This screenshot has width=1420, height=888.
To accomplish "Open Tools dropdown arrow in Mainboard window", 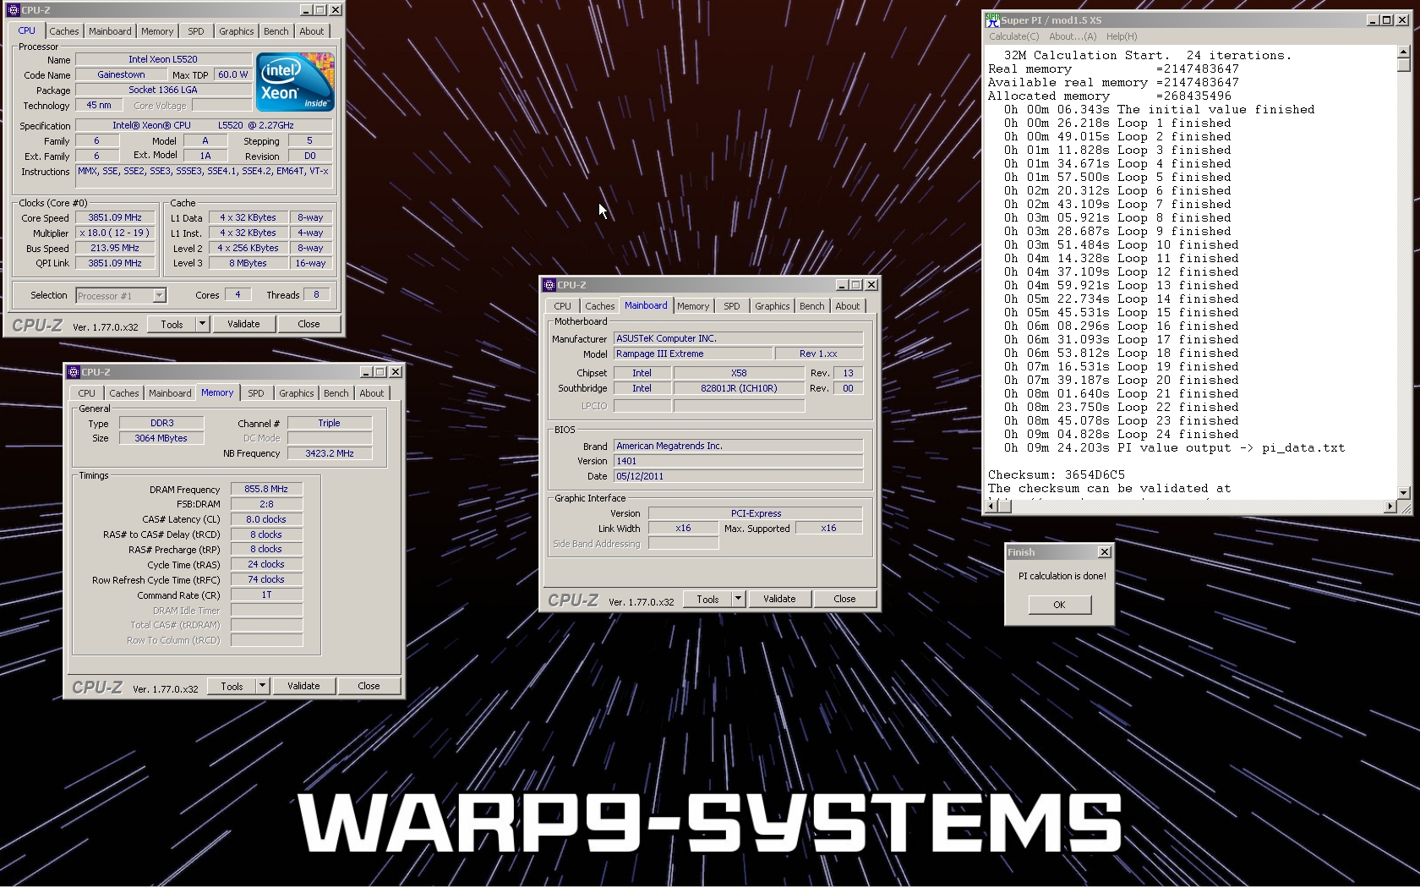I will [x=738, y=599].
